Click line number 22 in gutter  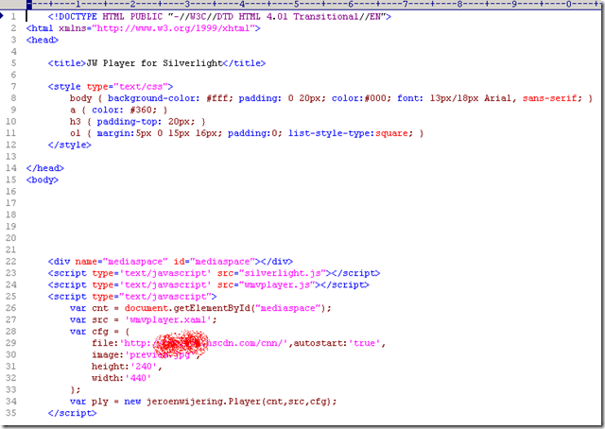[11, 261]
